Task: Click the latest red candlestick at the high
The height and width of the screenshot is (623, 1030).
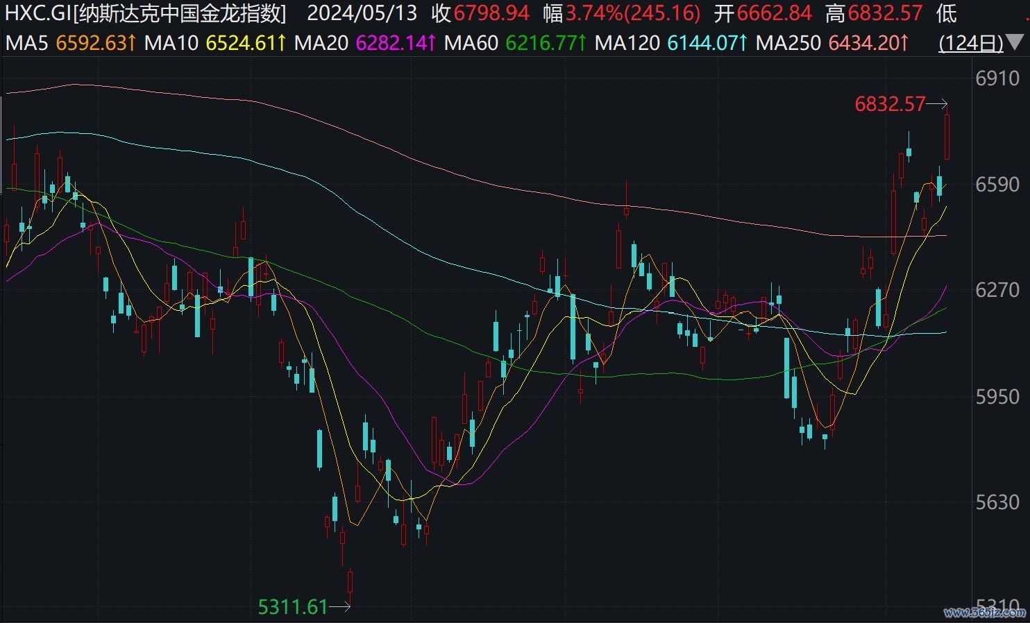Action: [x=947, y=137]
